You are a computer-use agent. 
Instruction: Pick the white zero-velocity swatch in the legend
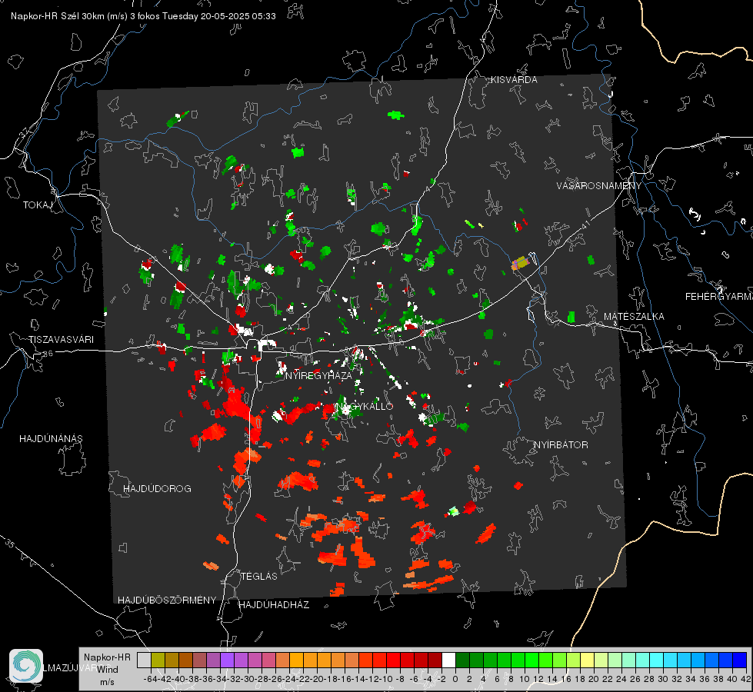point(448,660)
